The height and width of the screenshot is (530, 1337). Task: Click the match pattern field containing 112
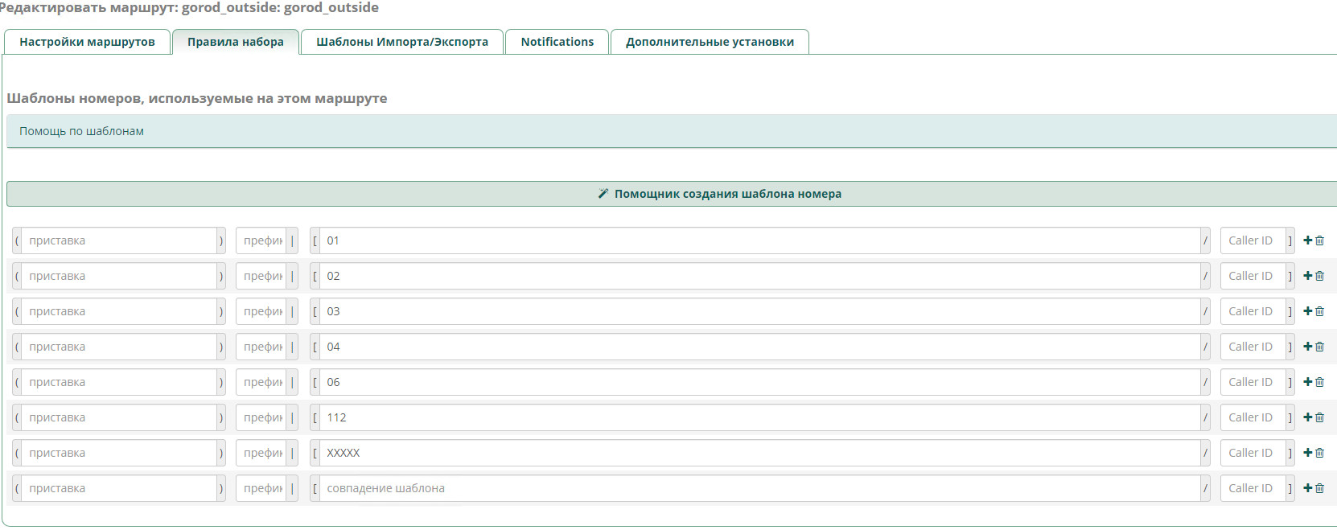pyautogui.click(x=759, y=417)
